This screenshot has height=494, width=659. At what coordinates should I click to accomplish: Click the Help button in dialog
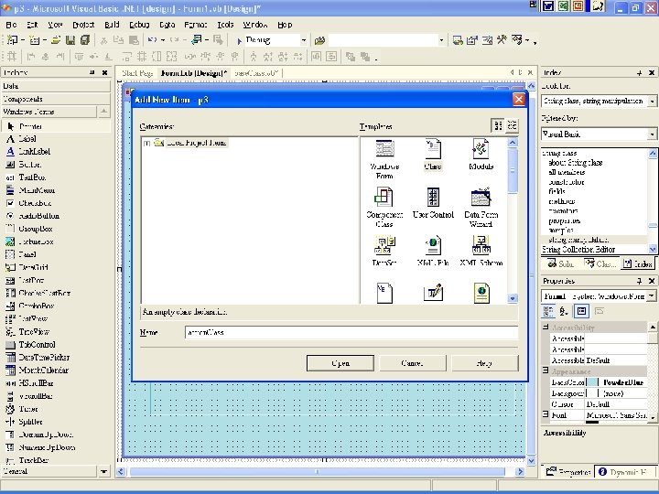tap(484, 363)
